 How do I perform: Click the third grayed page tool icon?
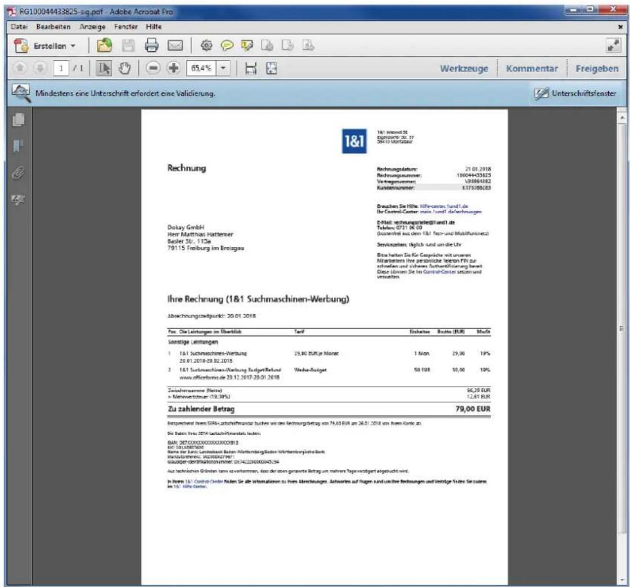[308, 46]
